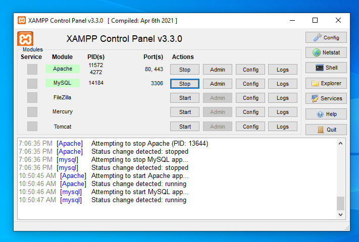Open the MySQL Logs menu
The image size is (359, 242).
coord(283,84)
